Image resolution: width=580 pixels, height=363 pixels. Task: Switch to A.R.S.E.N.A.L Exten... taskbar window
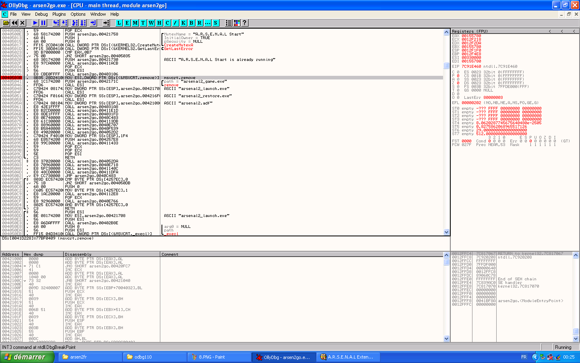click(348, 357)
